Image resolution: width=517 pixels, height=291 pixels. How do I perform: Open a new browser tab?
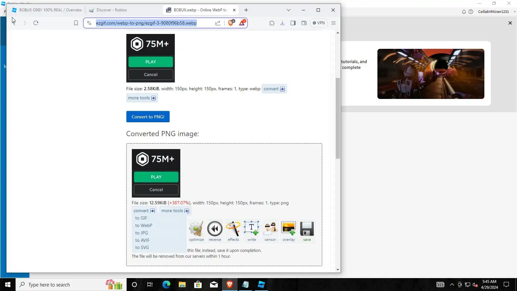(x=246, y=10)
